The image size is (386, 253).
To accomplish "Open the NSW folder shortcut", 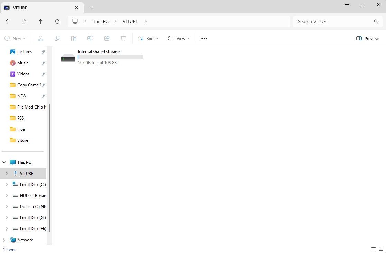I will point(22,96).
